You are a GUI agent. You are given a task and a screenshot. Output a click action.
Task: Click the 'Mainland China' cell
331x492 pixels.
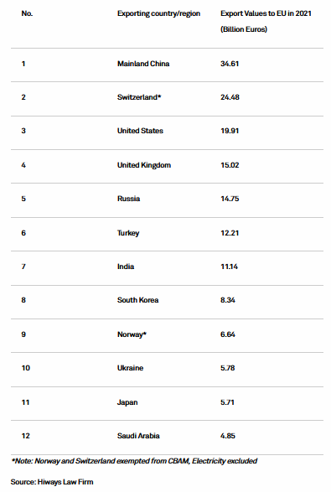pyautogui.click(x=143, y=64)
